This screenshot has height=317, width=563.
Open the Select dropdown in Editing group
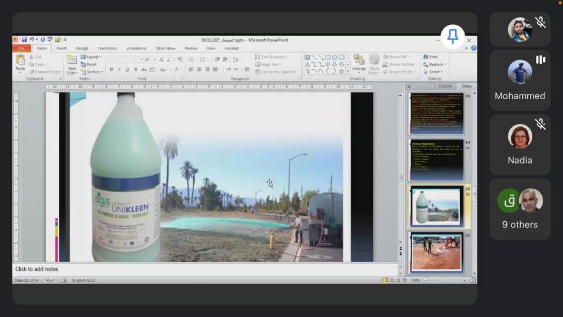click(x=434, y=72)
